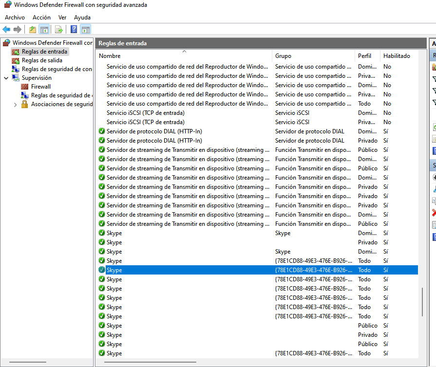
Task: Sort rules by the Grupo column header
Action: tap(313, 56)
